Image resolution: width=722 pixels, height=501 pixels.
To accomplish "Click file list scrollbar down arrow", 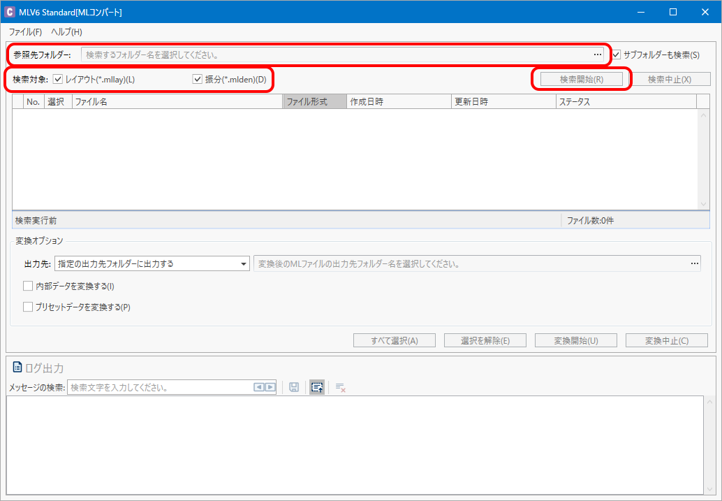I will point(703,204).
